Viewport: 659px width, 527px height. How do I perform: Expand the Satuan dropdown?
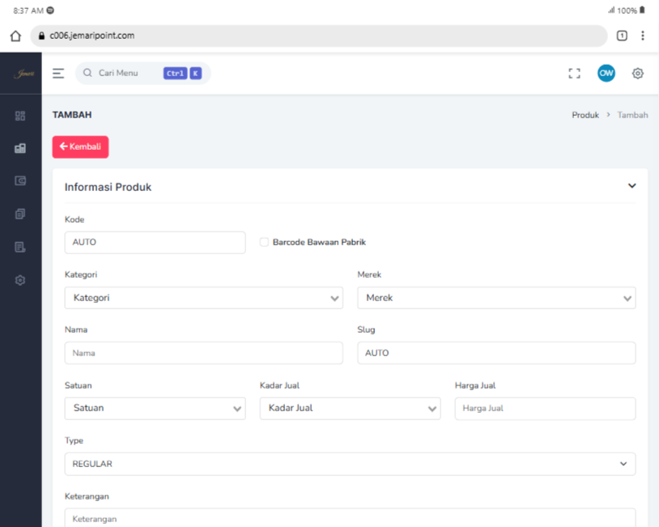[155, 409]
